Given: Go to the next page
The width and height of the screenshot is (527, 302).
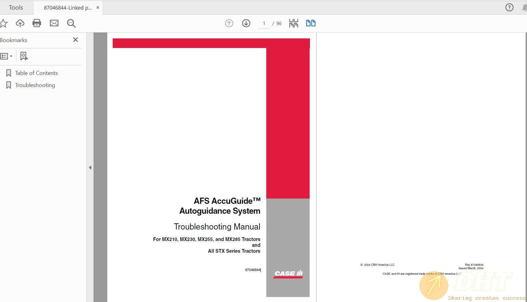Looking at the screenshot, I should [246, 23].
